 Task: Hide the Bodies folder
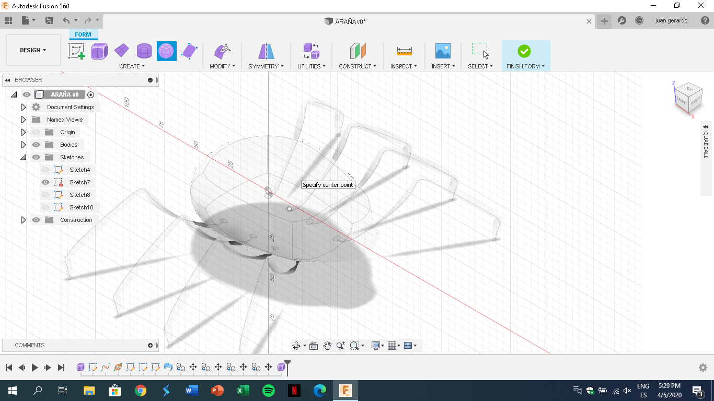click(x=36, y=145)
